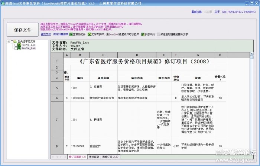Click the 重新扫描 link
The height and width of the screenshot is (166, 260).
click(196, 12)
